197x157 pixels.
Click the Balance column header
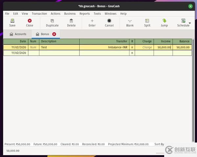182,41
